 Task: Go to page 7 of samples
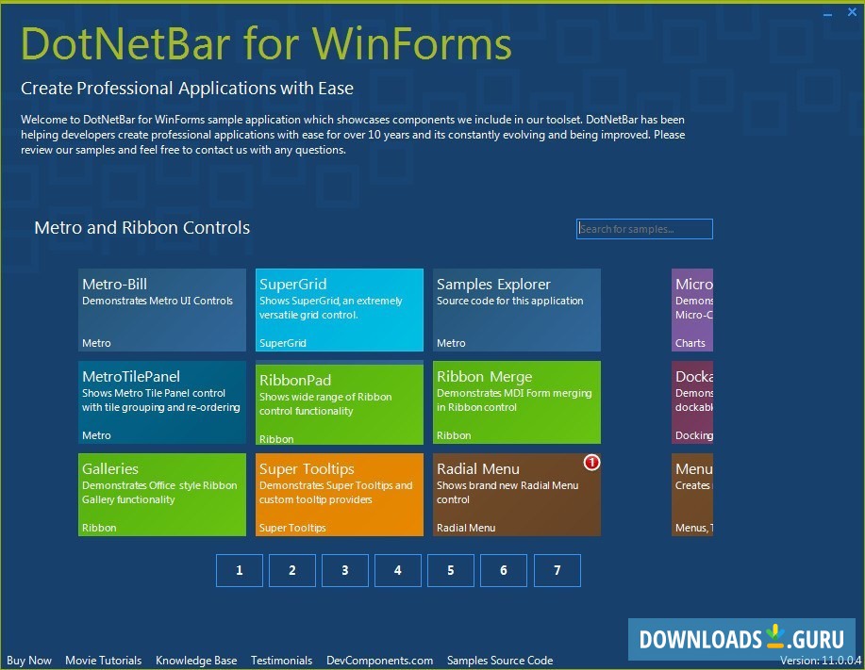[557, 570]
